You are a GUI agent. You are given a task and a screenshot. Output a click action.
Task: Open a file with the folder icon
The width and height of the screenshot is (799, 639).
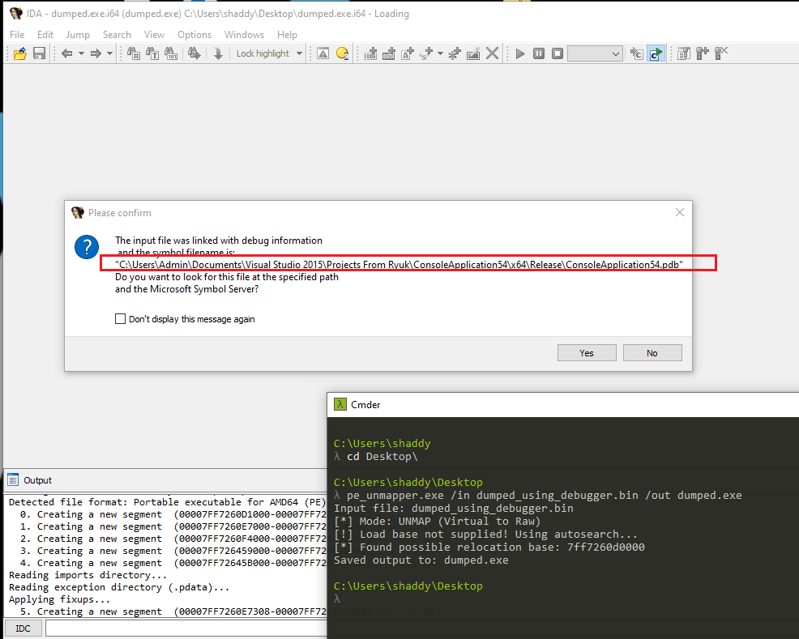(20, 53)
